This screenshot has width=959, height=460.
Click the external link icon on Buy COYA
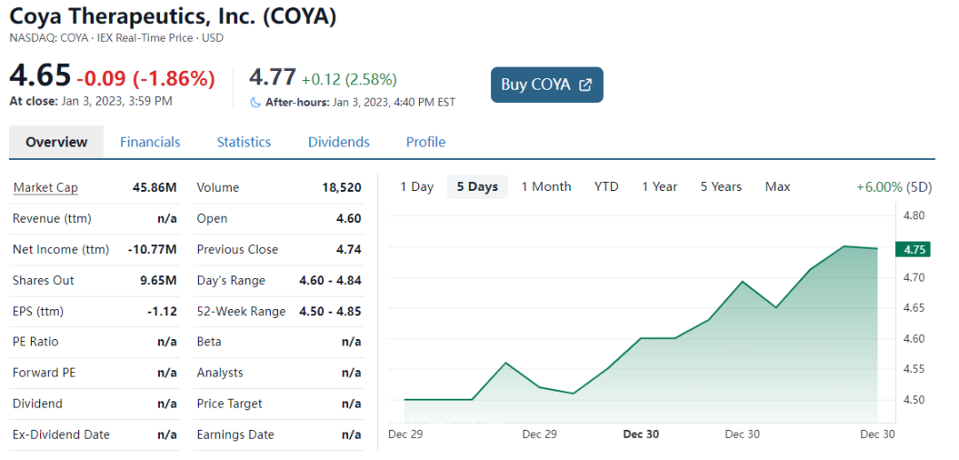(585, 85)
